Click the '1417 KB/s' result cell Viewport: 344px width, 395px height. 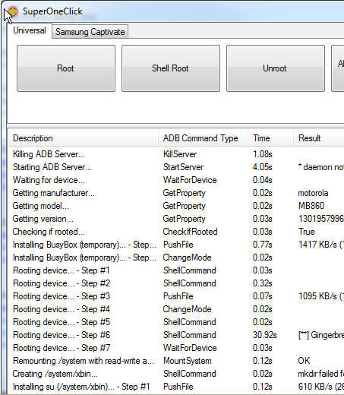(321, 245)
